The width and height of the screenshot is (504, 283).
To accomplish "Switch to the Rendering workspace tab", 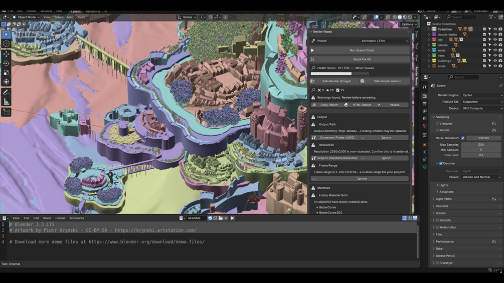I will pos(93,12).
